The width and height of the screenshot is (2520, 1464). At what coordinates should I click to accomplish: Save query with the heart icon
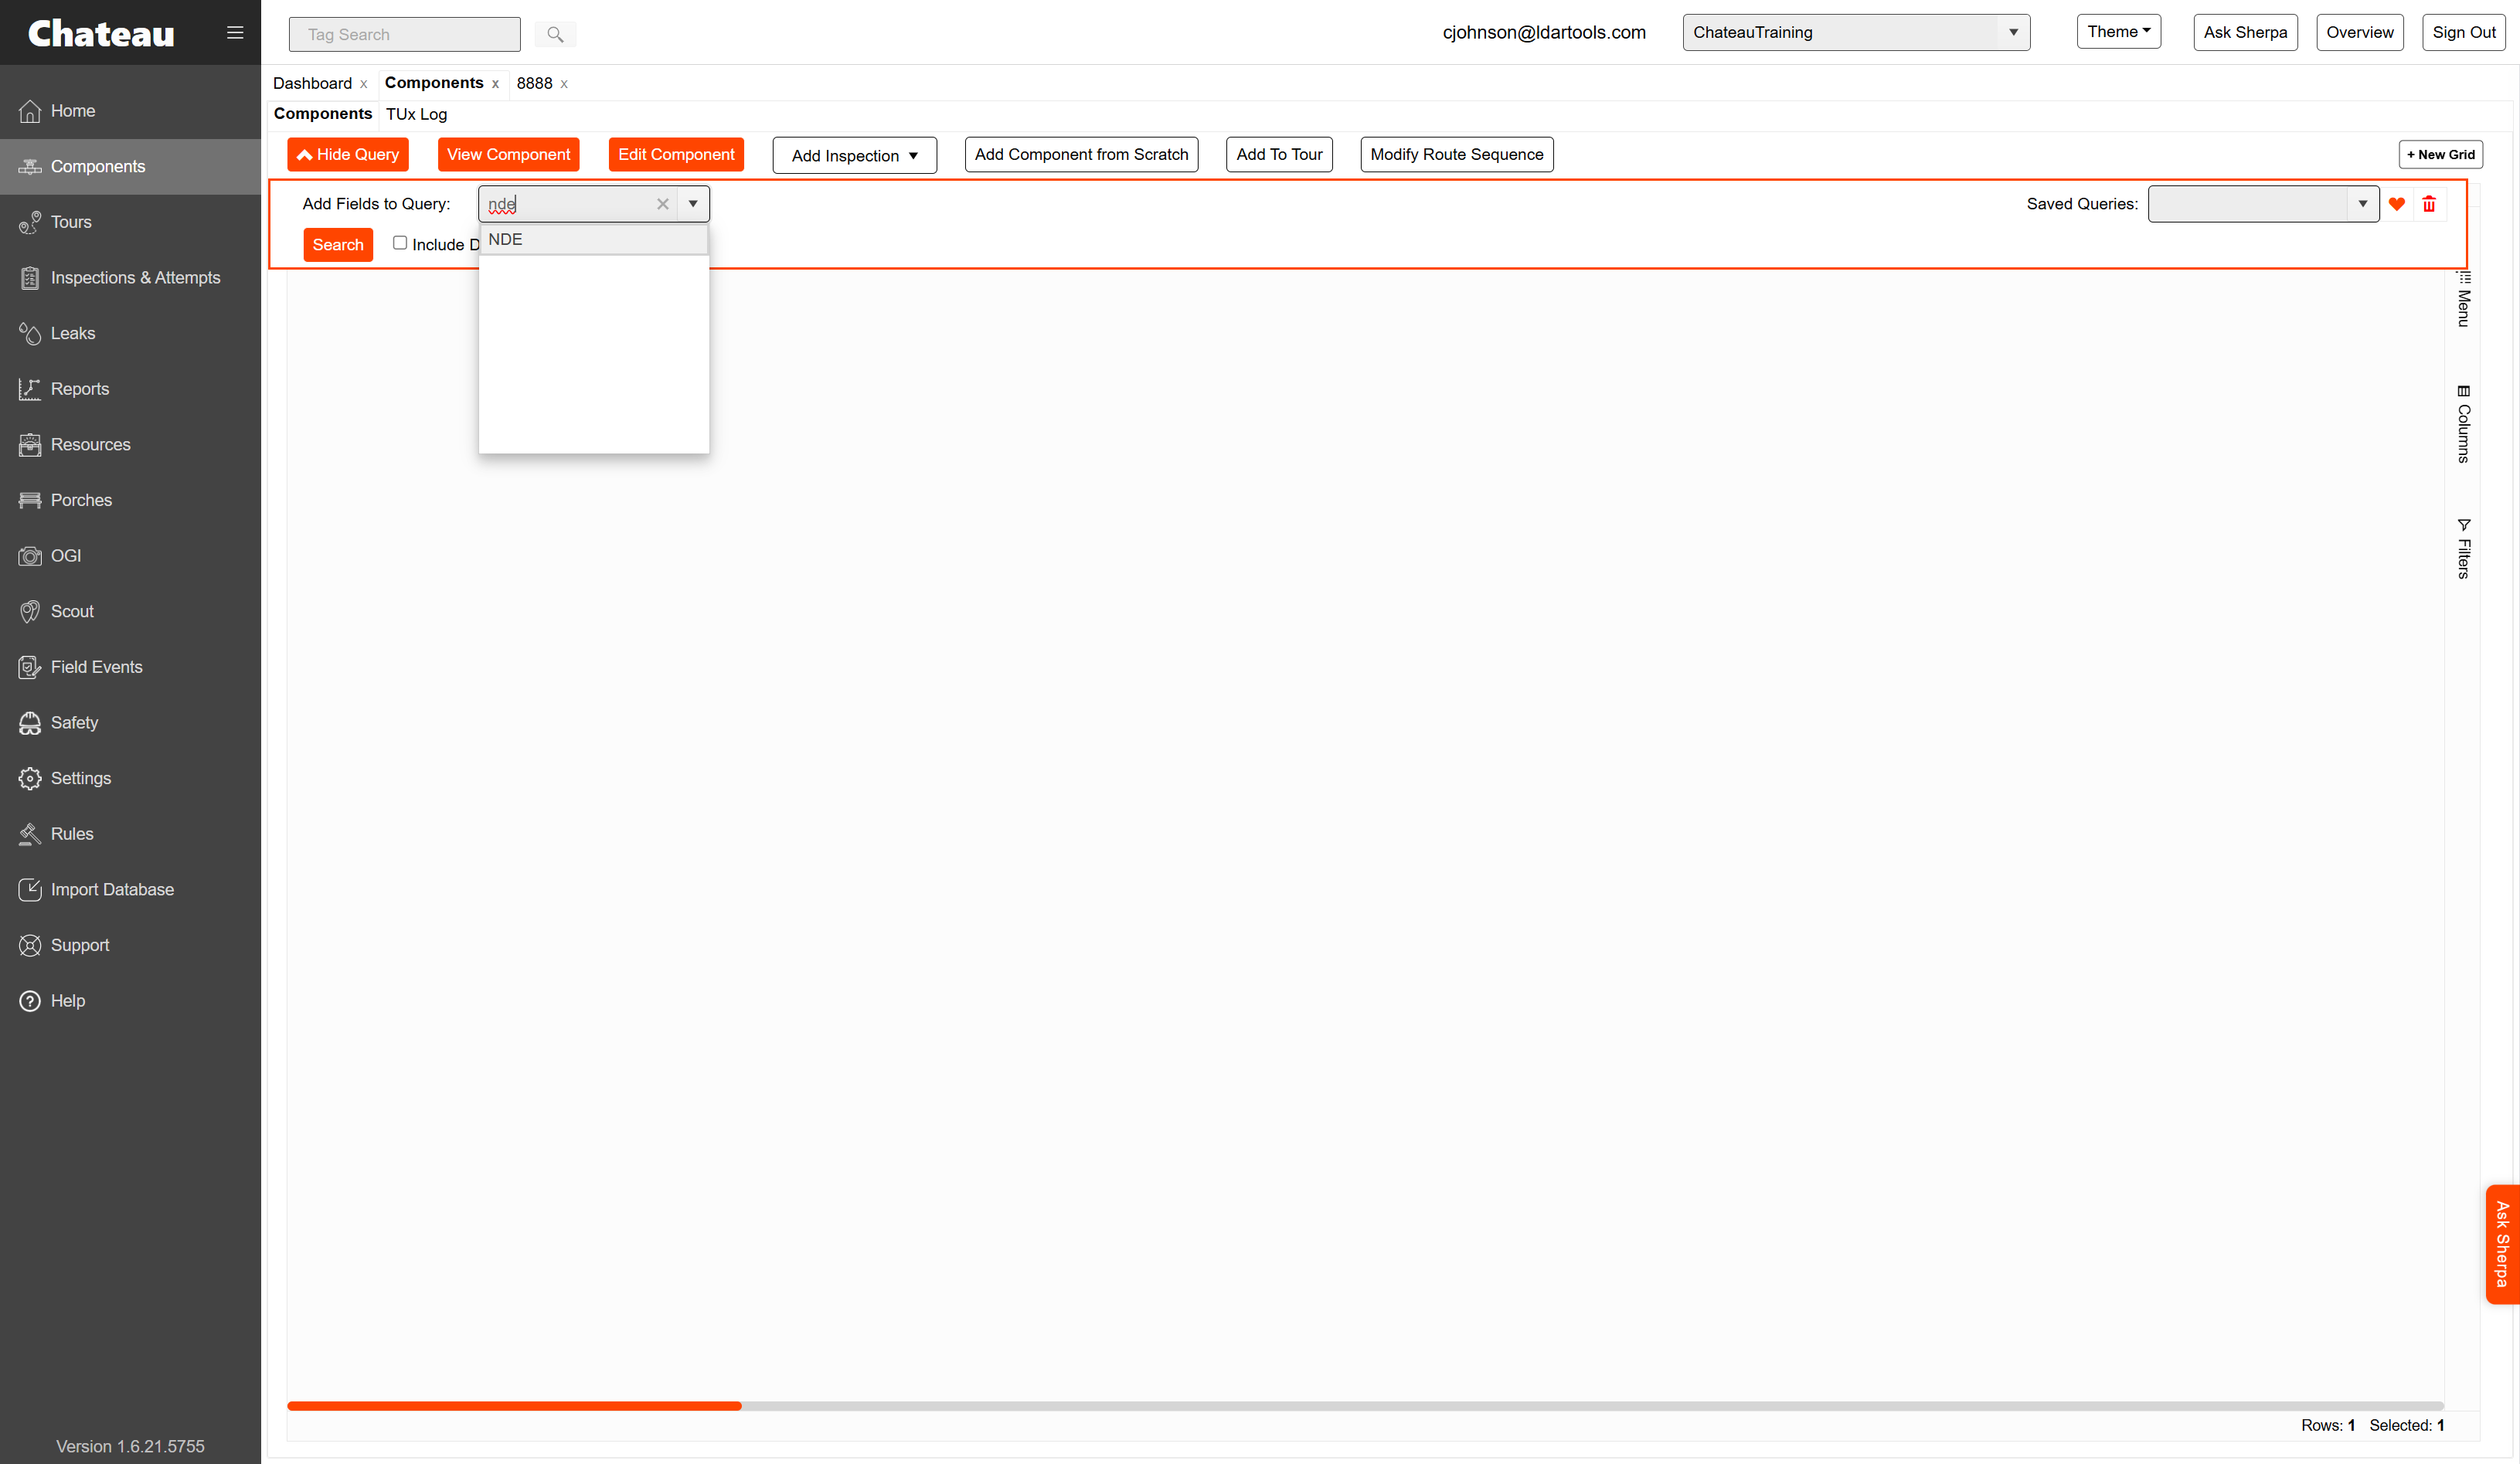point(2397,204)
